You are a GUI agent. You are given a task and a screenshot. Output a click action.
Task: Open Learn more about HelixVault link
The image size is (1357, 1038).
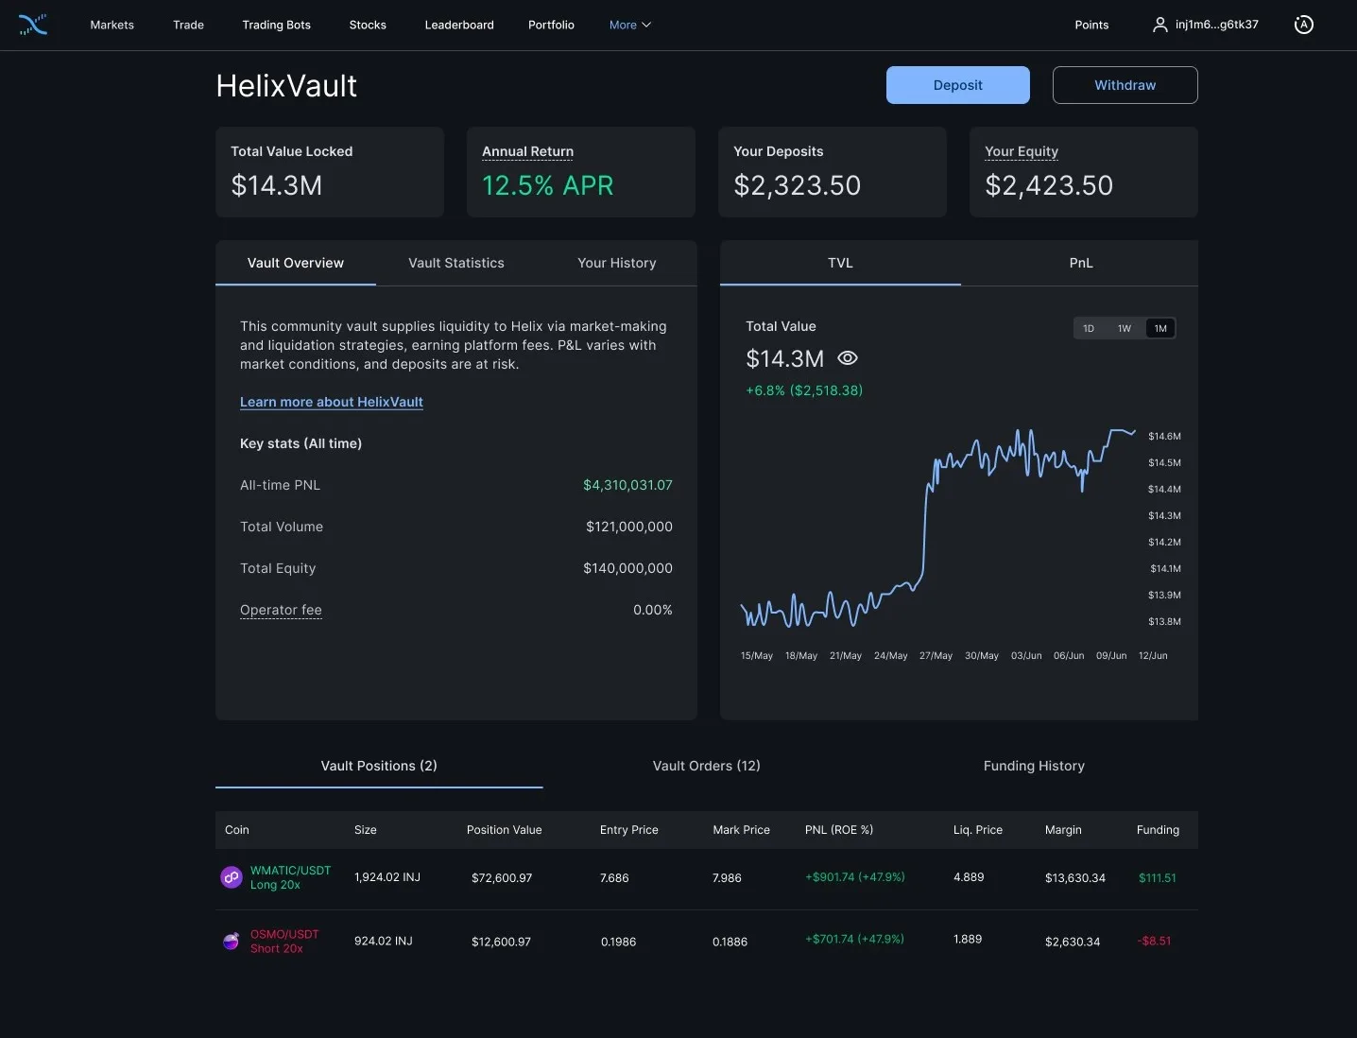pos(332,402)
